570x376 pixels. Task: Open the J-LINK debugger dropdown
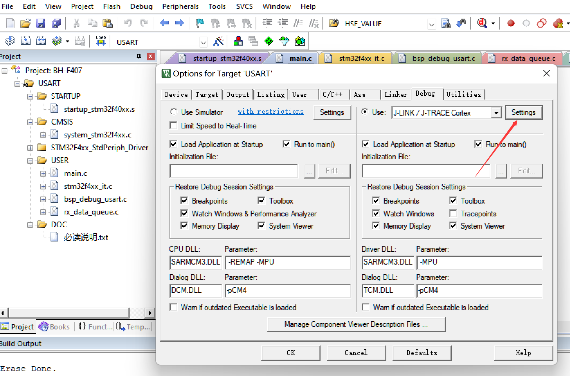tap(496, 113)
